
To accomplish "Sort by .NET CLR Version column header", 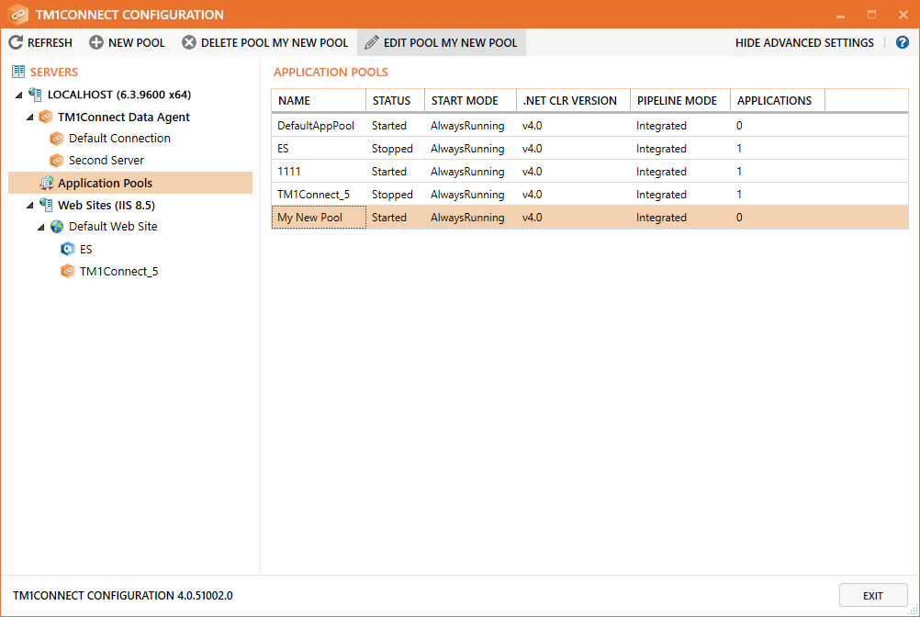I will (573, 100).
